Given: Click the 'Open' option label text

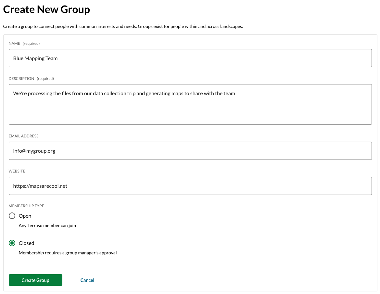Looking at the screenshot, I should (25, 216).
